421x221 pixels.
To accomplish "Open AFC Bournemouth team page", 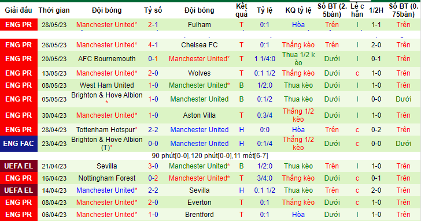I will tap(107, 59).
